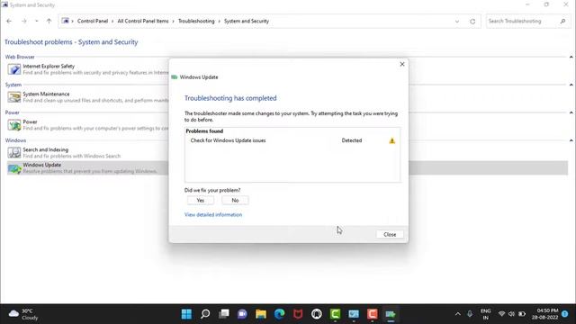
Task: Open the address bar history dropdown
Action: click(457, 22)
